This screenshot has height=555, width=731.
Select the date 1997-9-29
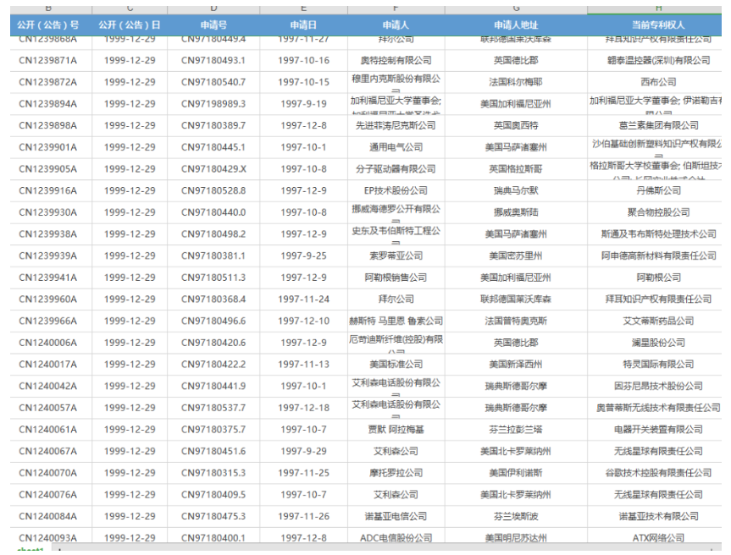click(303, 451)
